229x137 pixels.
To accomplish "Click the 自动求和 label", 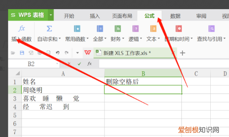I will click(47, 39).
